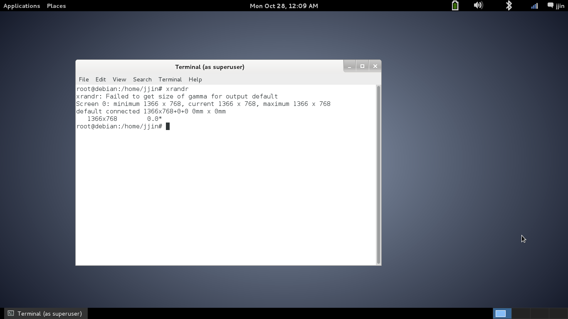The width and height of the screenshot is (568, 319).
Task: Switch to the second workspace
Action: tap(520, 314)
